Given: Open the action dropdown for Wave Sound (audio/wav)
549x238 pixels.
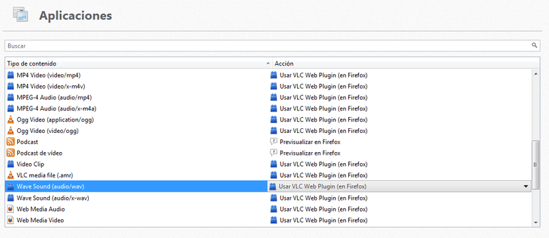Looking at the screenshot, I should [399, 186].
